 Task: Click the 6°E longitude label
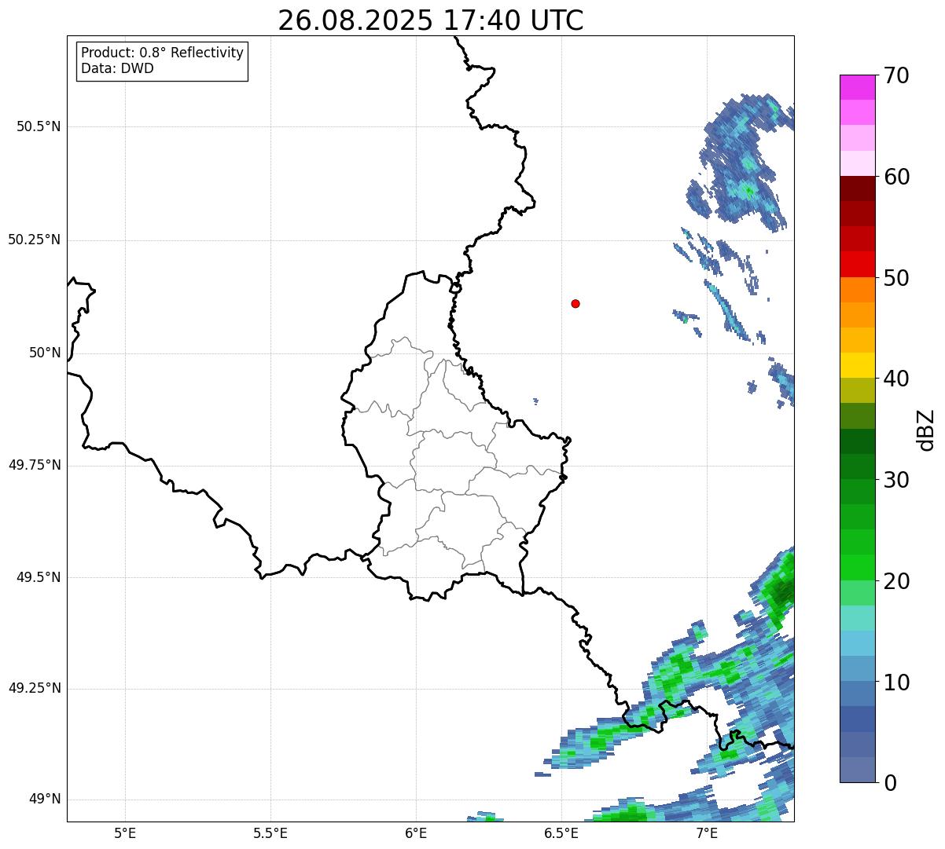(416, 833)
